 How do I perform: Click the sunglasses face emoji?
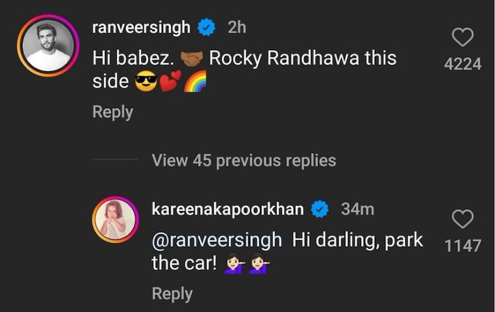point(144,83)
